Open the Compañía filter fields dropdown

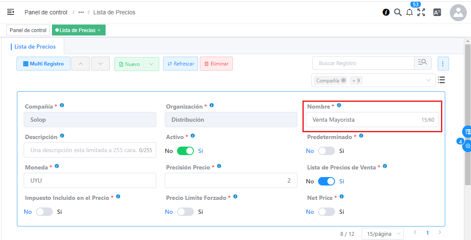(428, 80)
